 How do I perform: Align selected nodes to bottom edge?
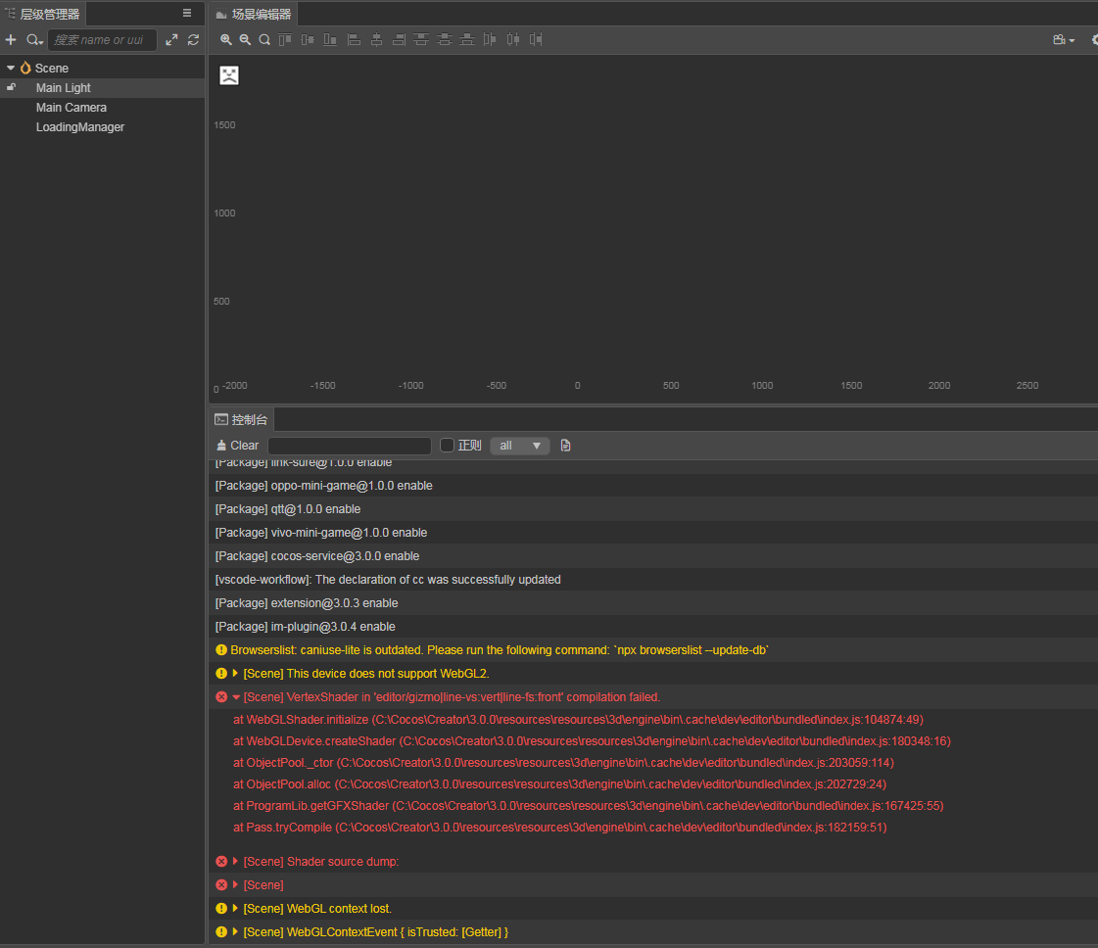point(330,40)
